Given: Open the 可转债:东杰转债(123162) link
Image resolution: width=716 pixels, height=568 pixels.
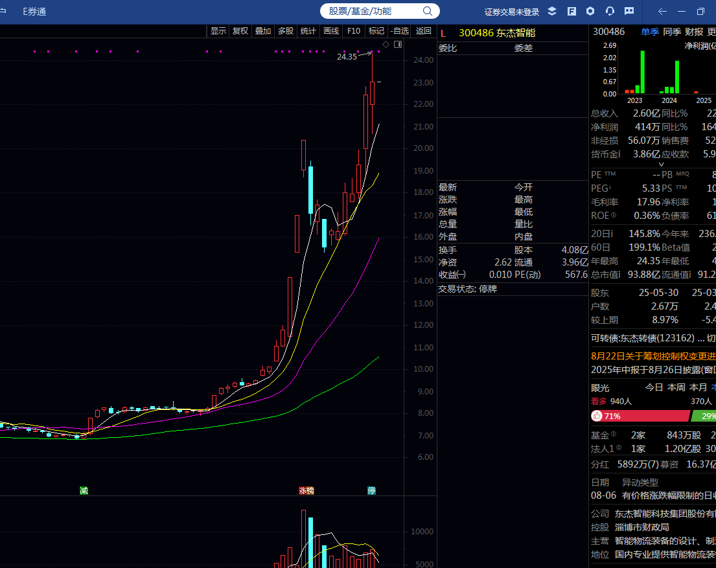Looking at the screenshot, I should [643, 338].
